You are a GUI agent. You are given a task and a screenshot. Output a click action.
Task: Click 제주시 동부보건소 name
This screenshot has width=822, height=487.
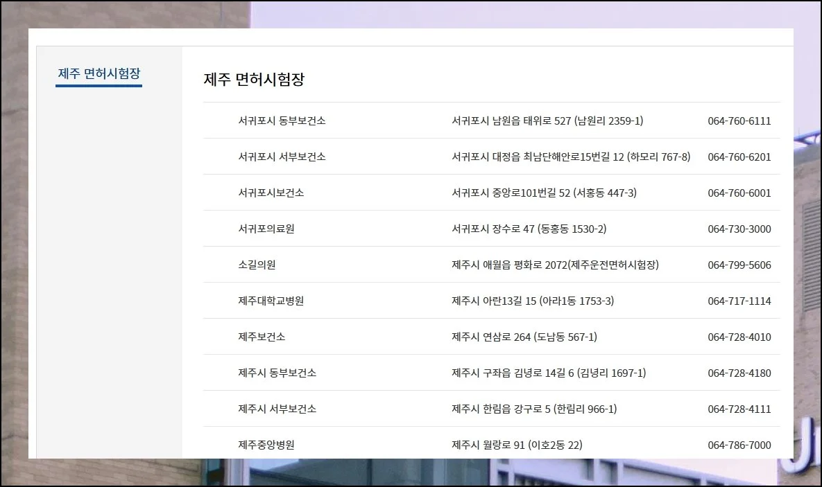277,373
